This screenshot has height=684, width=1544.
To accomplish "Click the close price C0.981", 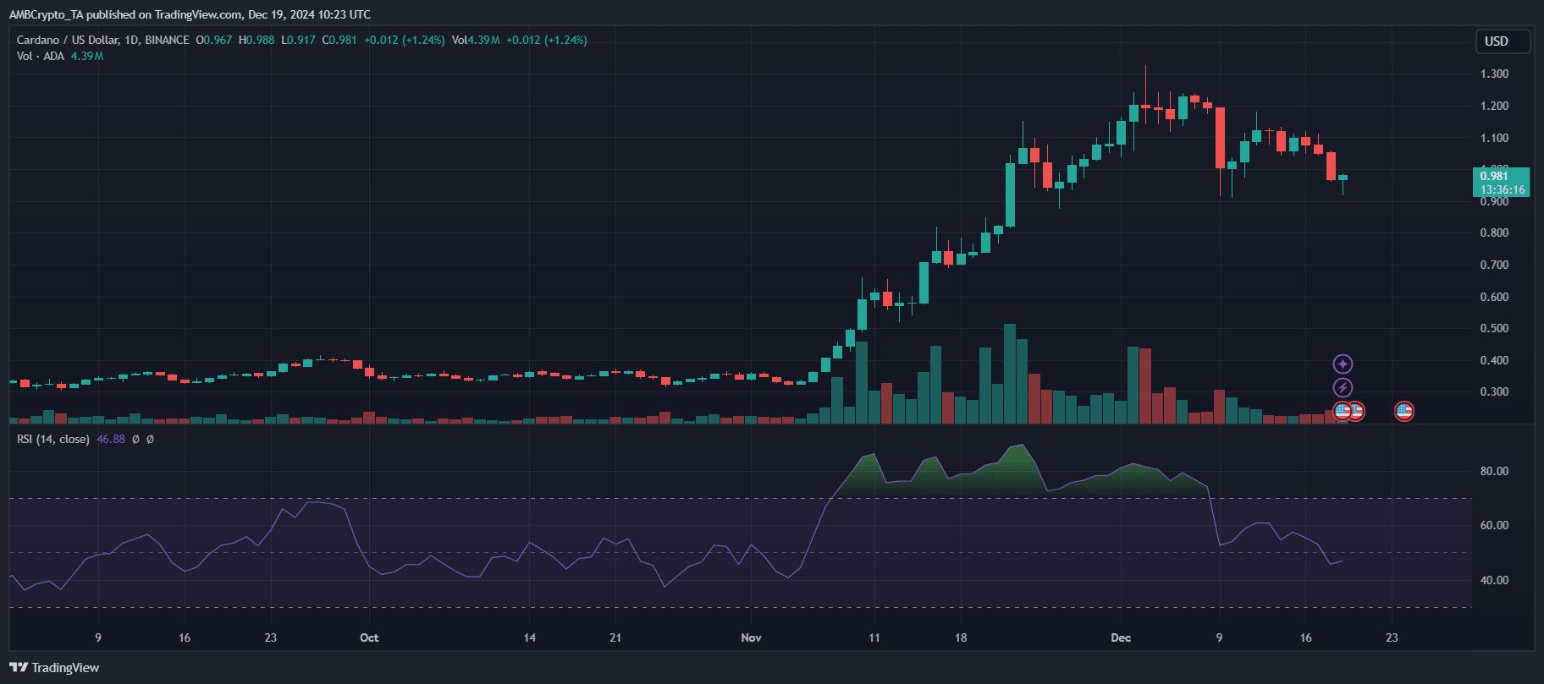I will click(x=339, y=40).
